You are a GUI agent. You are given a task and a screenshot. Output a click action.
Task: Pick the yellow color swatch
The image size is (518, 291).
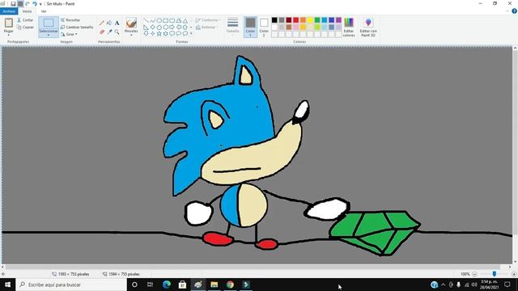pos(310,20)
